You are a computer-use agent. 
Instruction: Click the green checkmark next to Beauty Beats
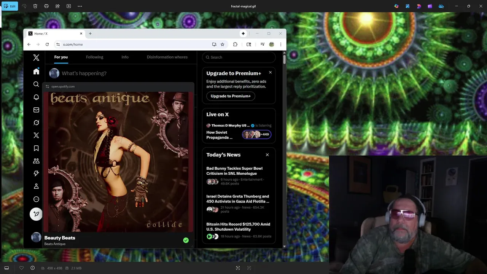click(x=186, y=240)
